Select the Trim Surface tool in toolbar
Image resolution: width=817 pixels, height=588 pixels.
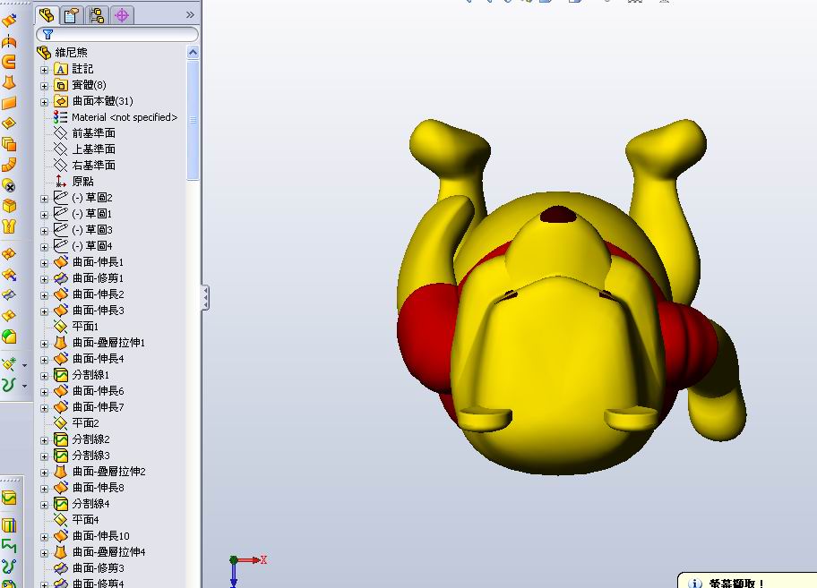point(9,295)
